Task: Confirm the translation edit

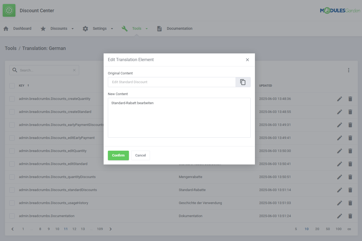Action: click(118, 155)
